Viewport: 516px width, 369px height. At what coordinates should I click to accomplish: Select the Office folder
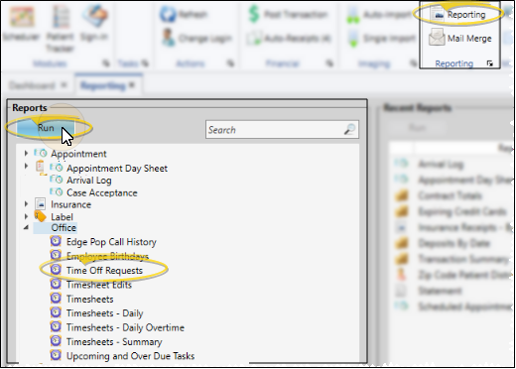pos(64,228)
